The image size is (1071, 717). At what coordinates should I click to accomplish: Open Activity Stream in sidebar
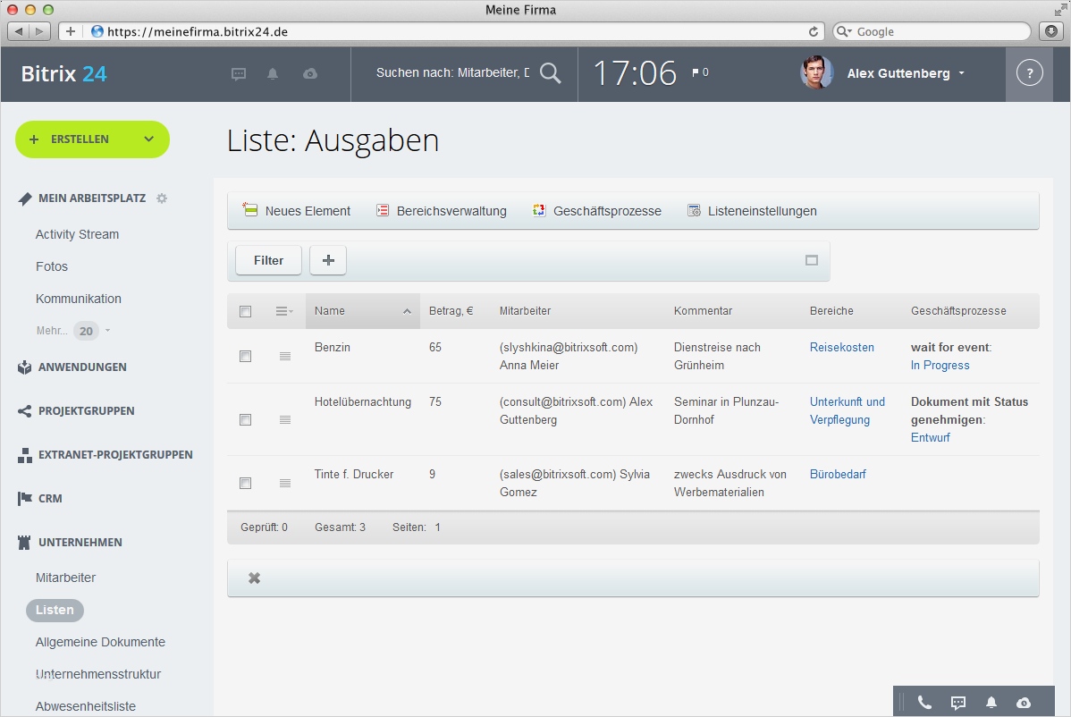77,234
